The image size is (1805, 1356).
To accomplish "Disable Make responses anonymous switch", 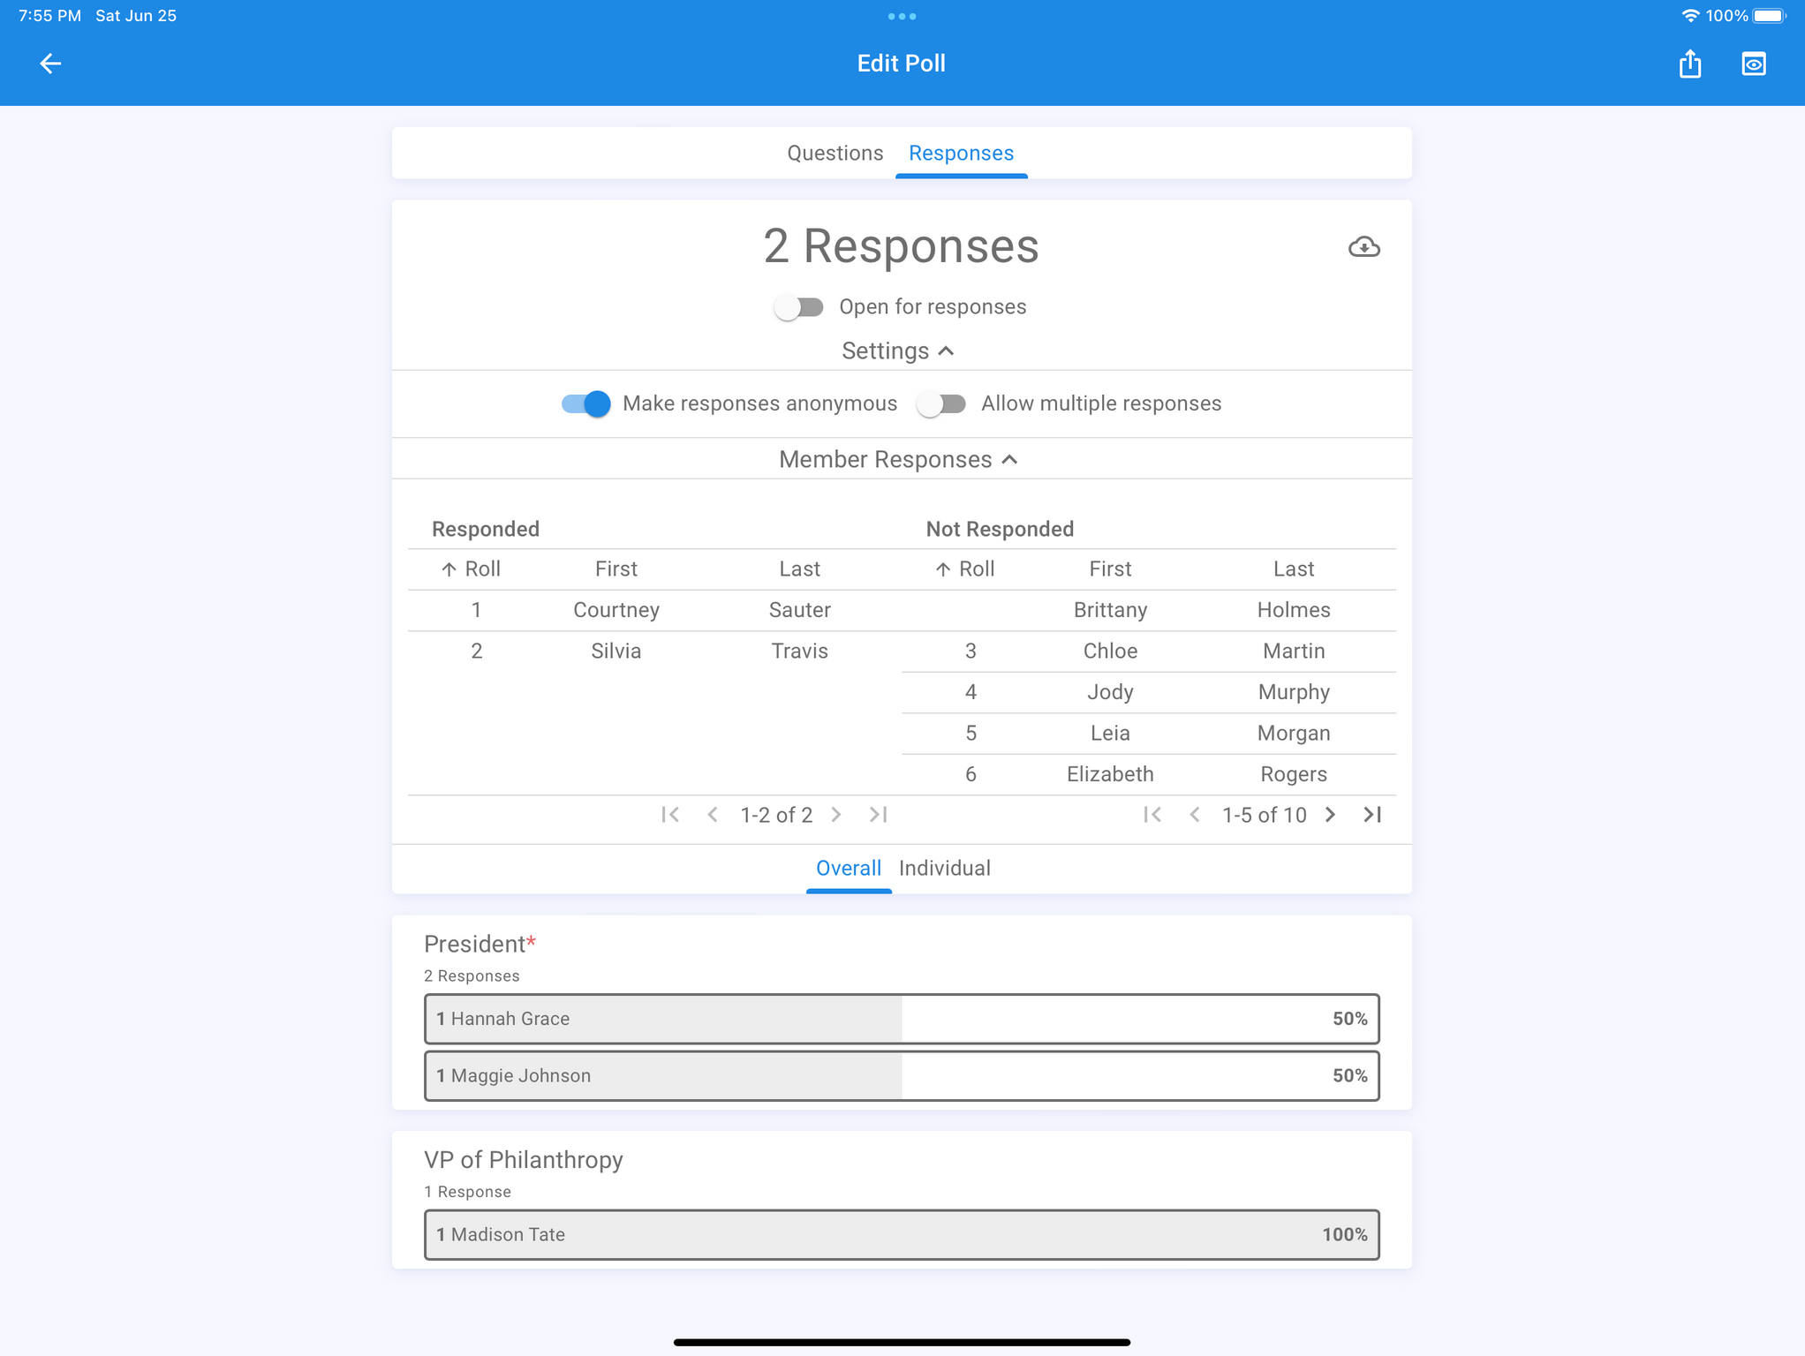I will coord(586,404).
